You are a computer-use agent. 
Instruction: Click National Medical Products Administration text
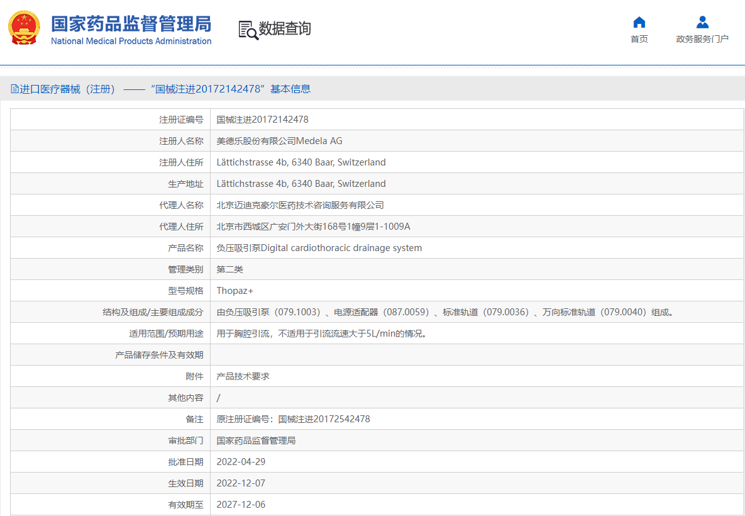pyautogui.click(x=131, y=42)
